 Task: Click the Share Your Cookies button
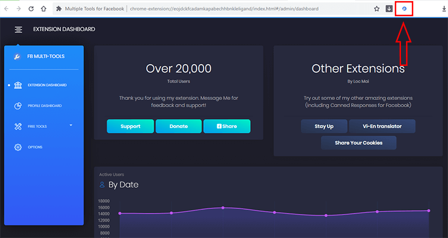358,143
